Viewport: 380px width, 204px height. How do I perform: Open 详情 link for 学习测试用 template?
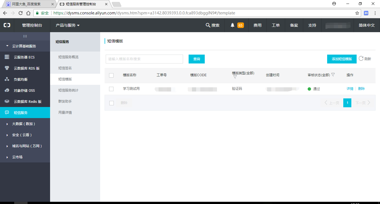350,89
